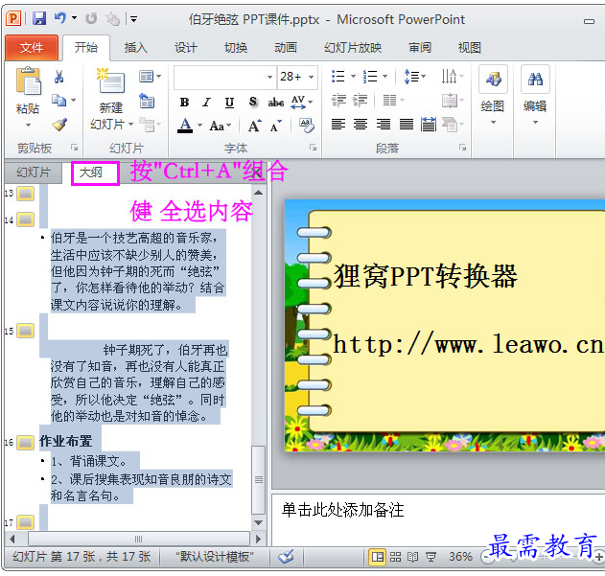The width and height of the screenshot is (605, 576).
Task: Distribute text evenly across line
Action: (x=429, y=125)
